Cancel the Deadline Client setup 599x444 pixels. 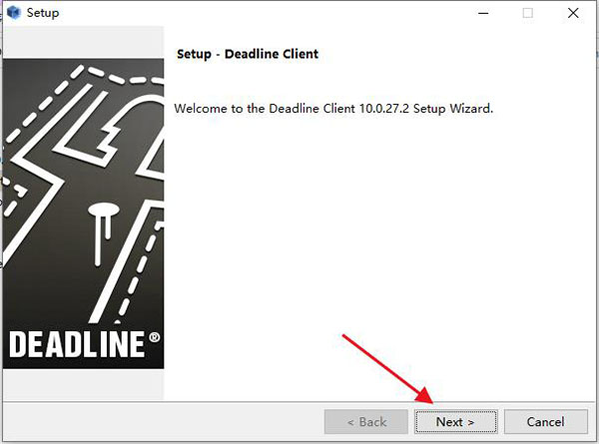545,422
